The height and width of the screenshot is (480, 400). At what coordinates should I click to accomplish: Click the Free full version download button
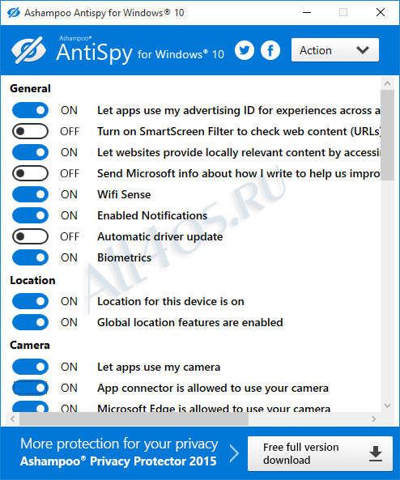coord(320,453)
